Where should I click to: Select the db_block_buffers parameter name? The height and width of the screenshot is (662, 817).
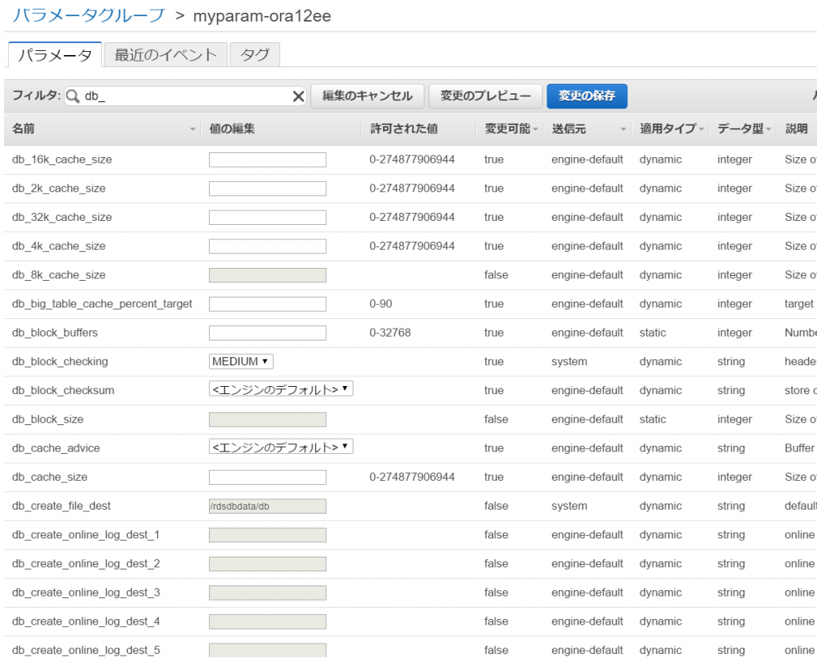tap(55, 333)
